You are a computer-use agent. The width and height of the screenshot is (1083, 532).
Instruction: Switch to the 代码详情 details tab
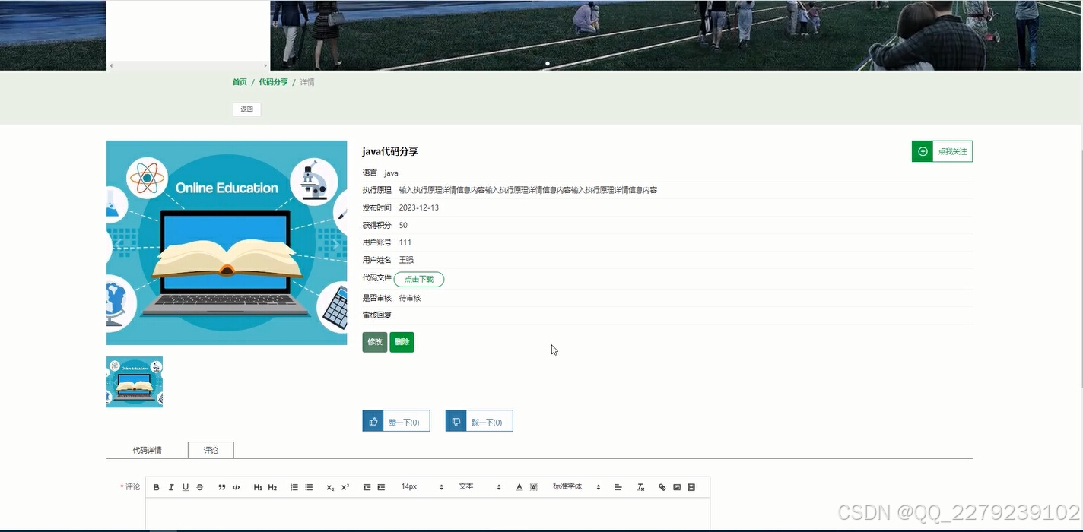click(147, 450)
